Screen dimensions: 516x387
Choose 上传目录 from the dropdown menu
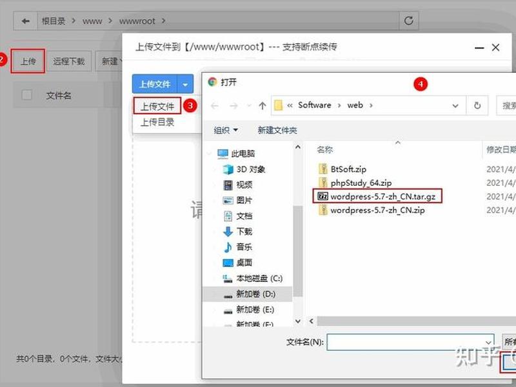[157, 122]
